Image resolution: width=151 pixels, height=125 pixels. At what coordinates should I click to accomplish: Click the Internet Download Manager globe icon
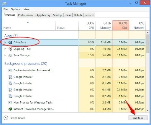point(10,109)
